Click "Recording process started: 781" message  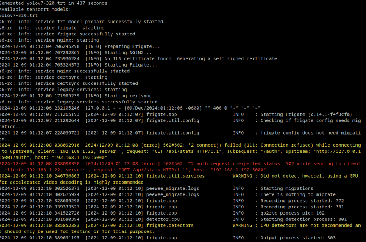tap(302, 207)
